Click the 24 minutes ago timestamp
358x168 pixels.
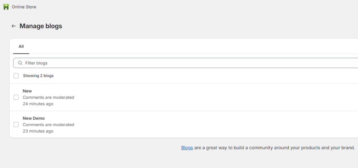(38, 104)
